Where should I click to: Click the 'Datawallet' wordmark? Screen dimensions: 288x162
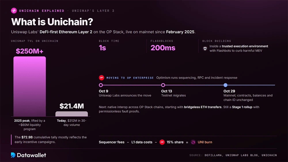(x=31, y=155)
